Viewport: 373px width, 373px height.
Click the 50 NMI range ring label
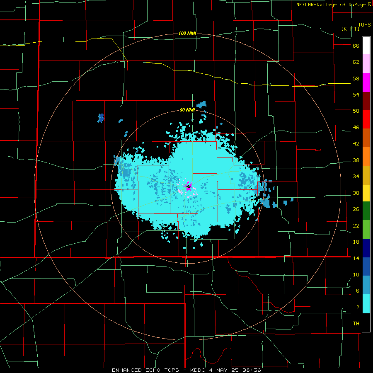tap(187, 110)
